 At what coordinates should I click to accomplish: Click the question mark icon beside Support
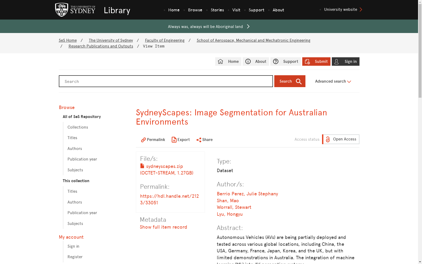click(276, 62)
